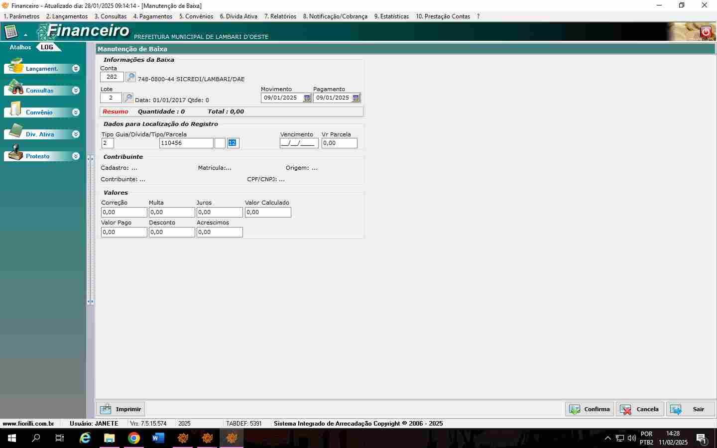
Task: Click the Imprimir button
Action: pos(120,409)
